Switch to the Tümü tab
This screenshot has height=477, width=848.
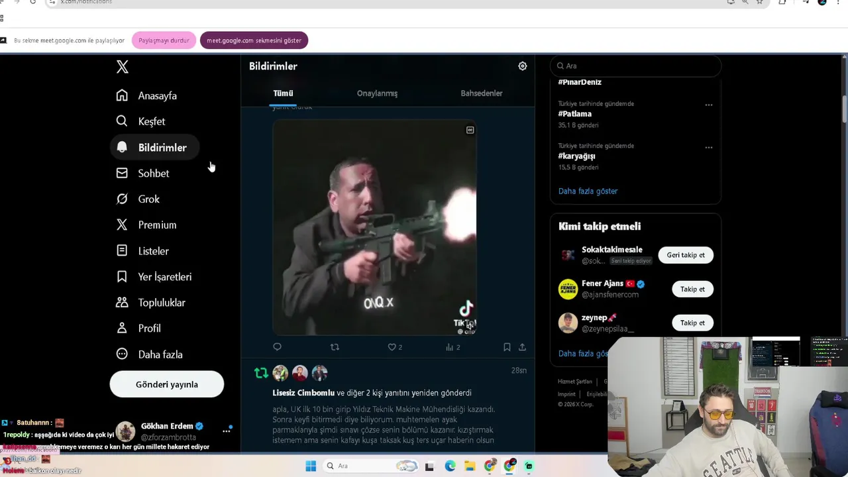pos(283,93)
